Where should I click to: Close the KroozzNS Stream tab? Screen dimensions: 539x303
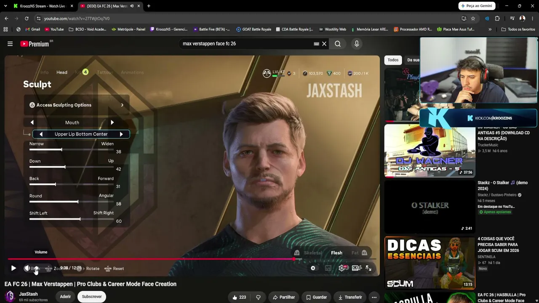point(72,6)
